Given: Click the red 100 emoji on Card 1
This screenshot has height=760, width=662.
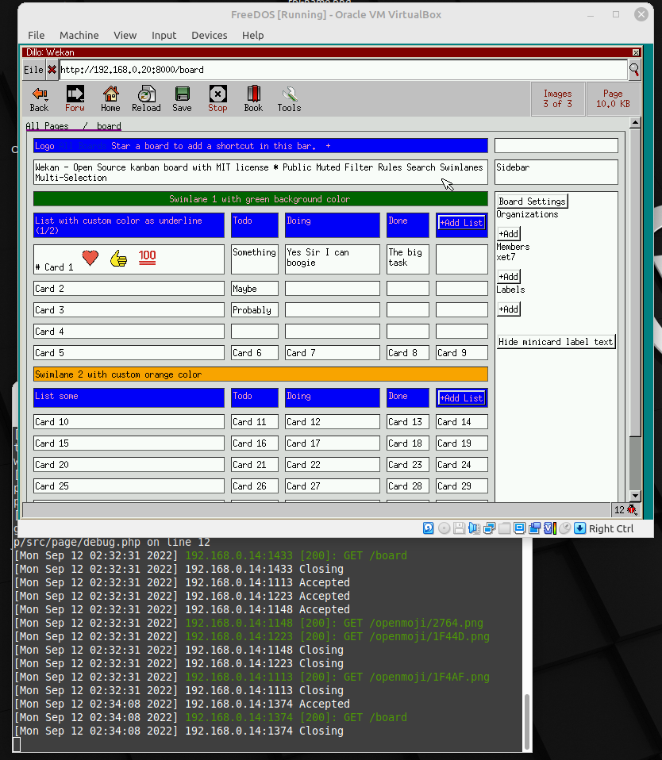Looking at the screenshot, I should click(x=147, y=257).
